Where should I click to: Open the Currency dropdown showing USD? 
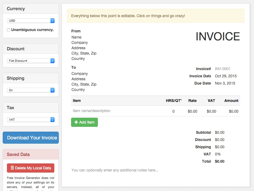[x=29, y=20]
